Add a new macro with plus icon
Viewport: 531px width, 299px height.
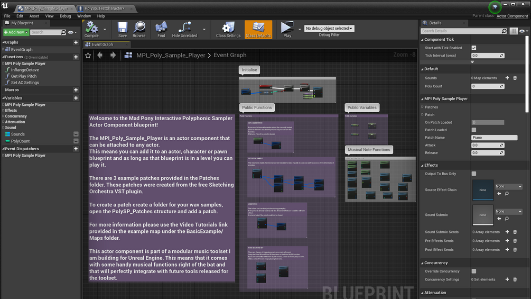click(x=76, y=90)
